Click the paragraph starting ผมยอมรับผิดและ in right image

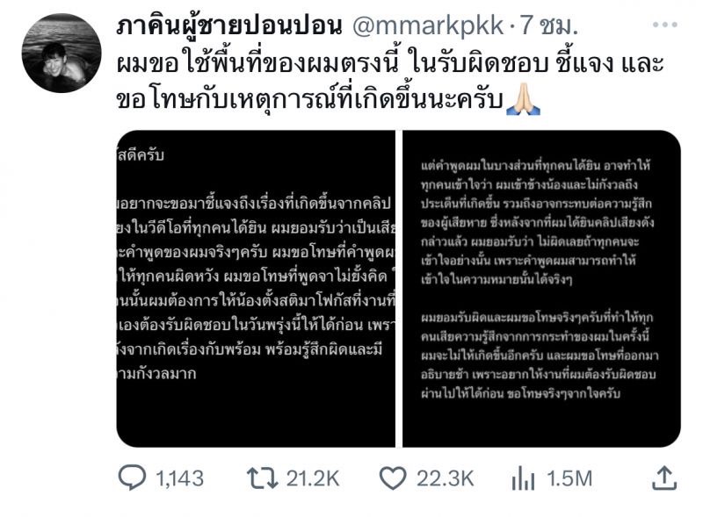point(540,355)
